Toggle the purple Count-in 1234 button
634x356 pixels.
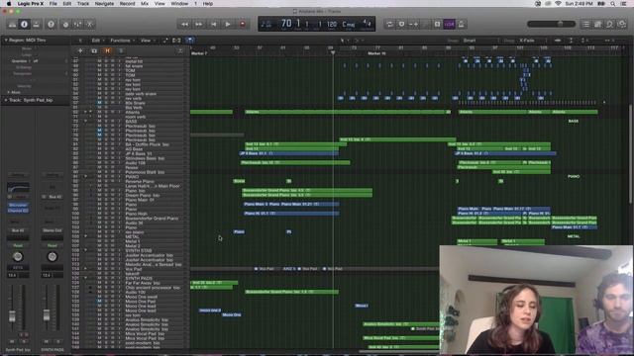(x=449, y=24)
